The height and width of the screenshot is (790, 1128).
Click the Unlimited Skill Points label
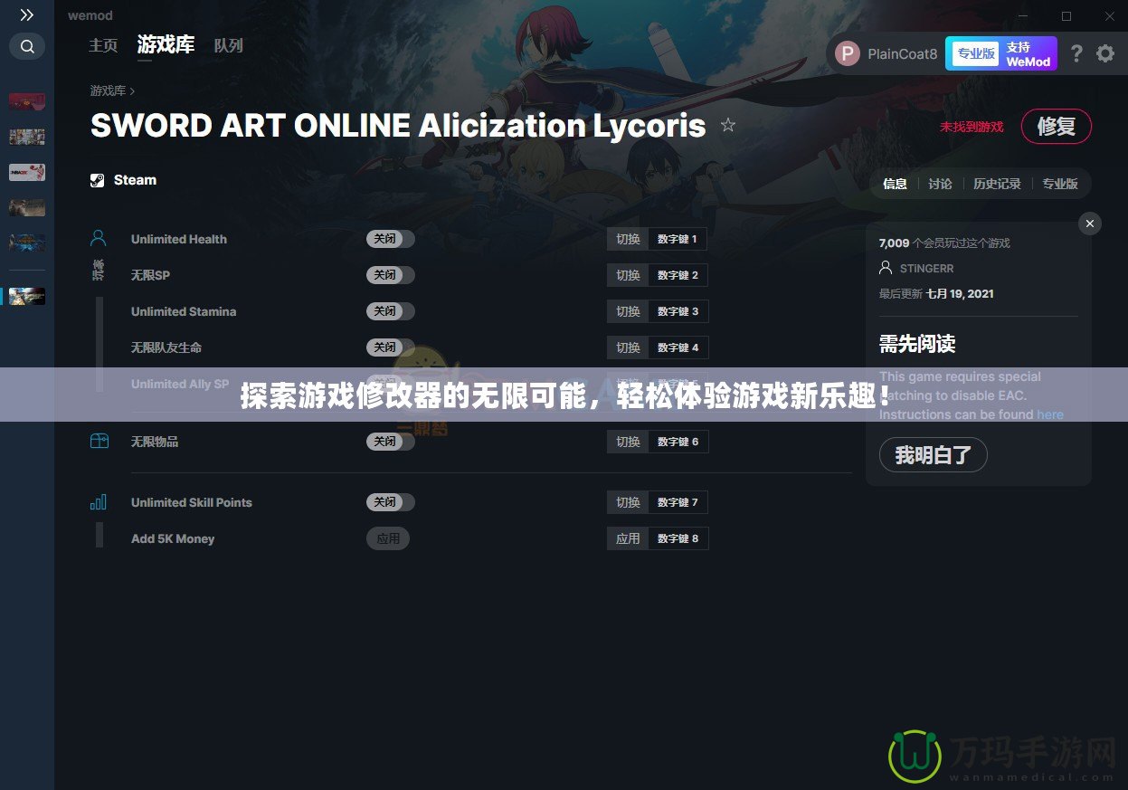(192, 502)
